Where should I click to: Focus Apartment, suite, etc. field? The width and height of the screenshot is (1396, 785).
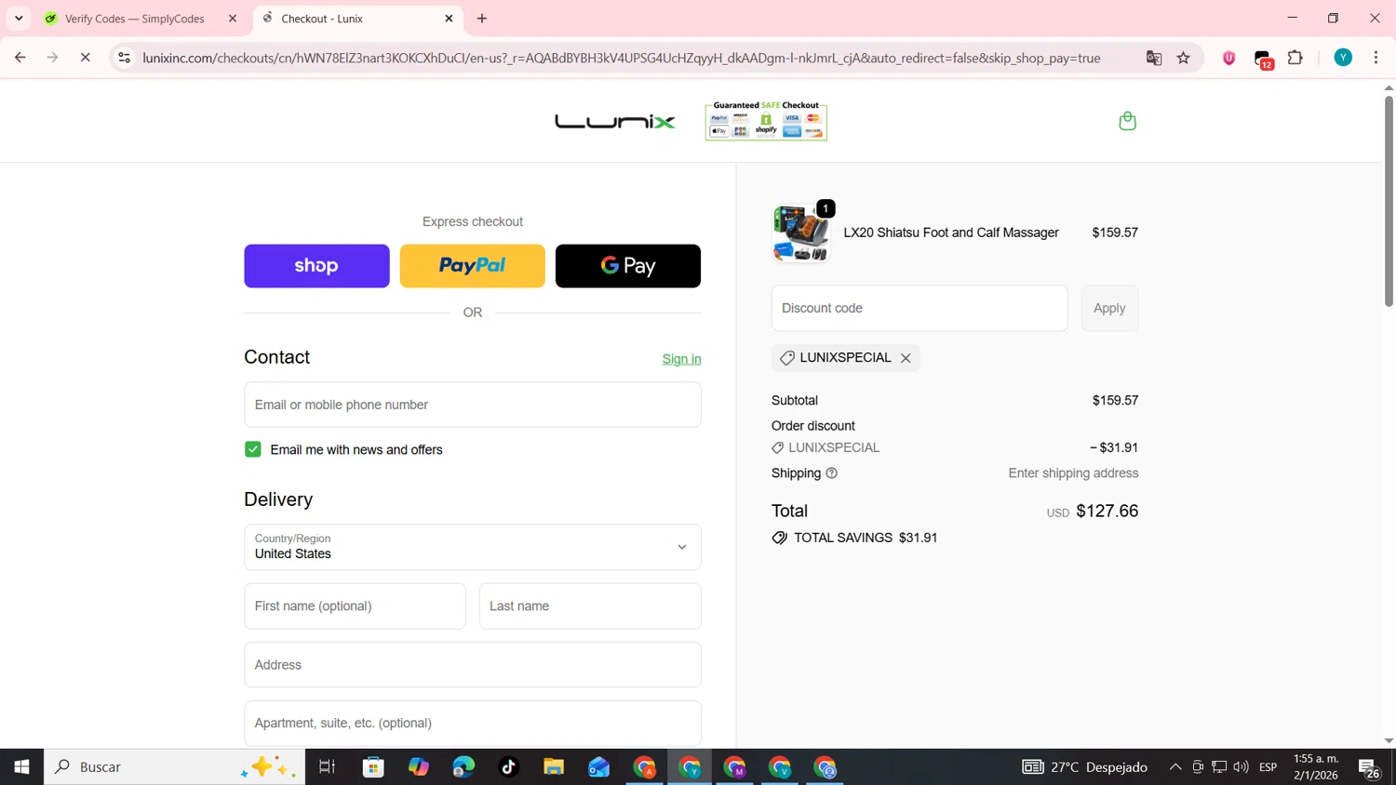(x=473, y=724)
